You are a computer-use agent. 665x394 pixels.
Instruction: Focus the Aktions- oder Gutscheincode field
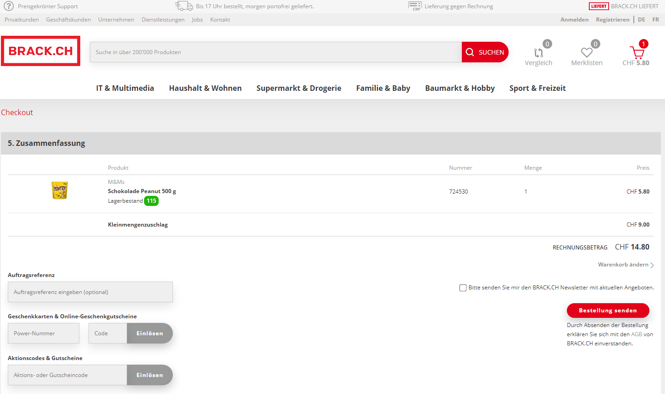pyautogui.click(x=67, y=375)
